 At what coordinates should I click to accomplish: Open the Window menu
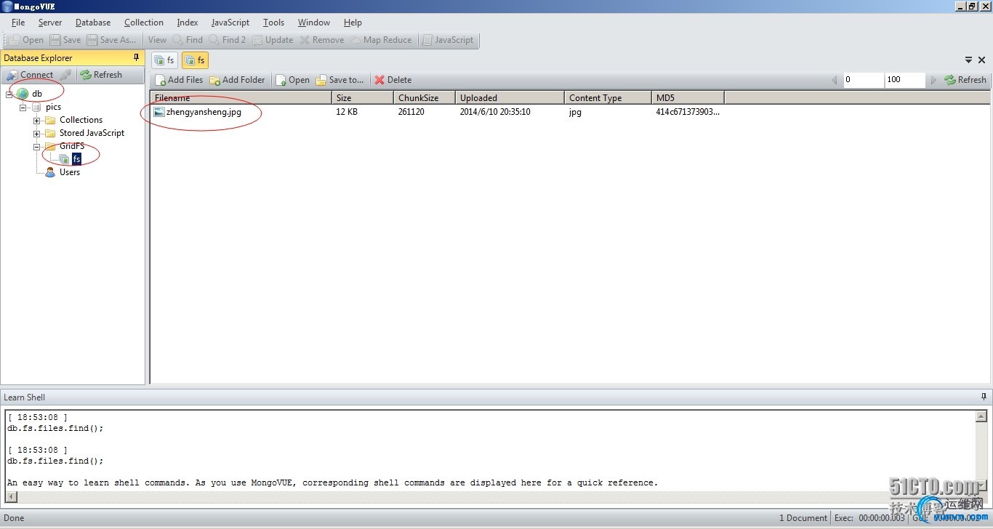(314, 23)
